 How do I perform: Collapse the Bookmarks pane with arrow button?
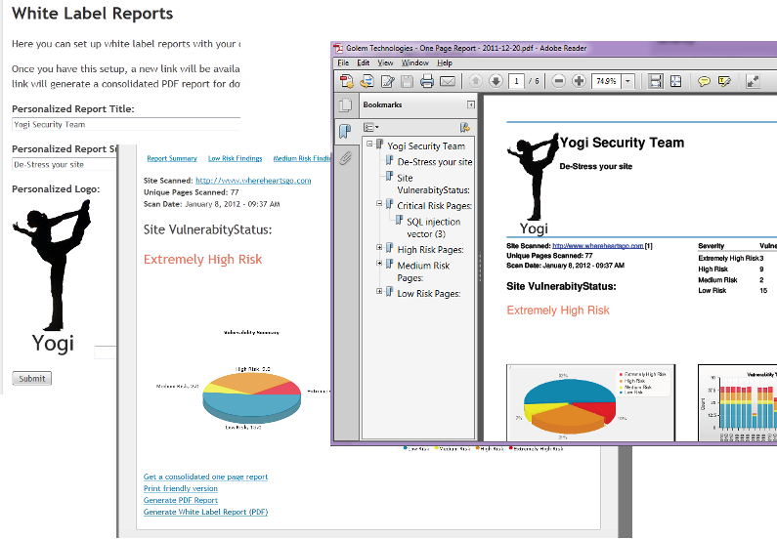click(x=471, y=104)
